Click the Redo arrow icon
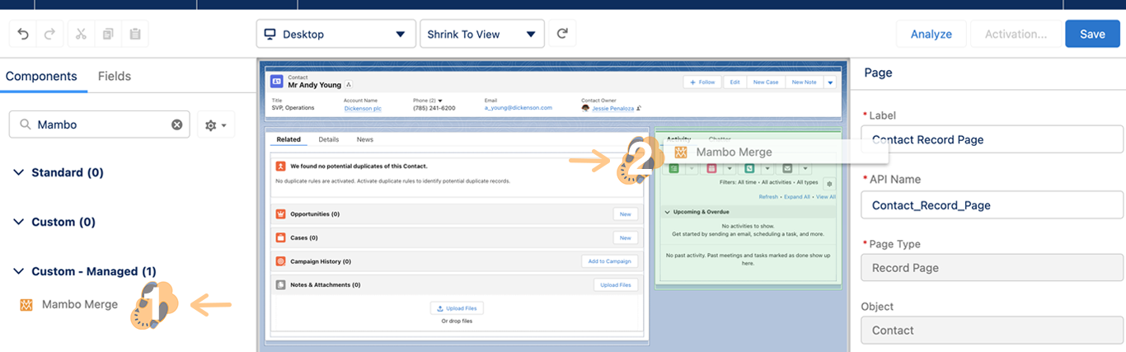The width and height of the screenshot is (1126, 352). [x=49, y=34]
